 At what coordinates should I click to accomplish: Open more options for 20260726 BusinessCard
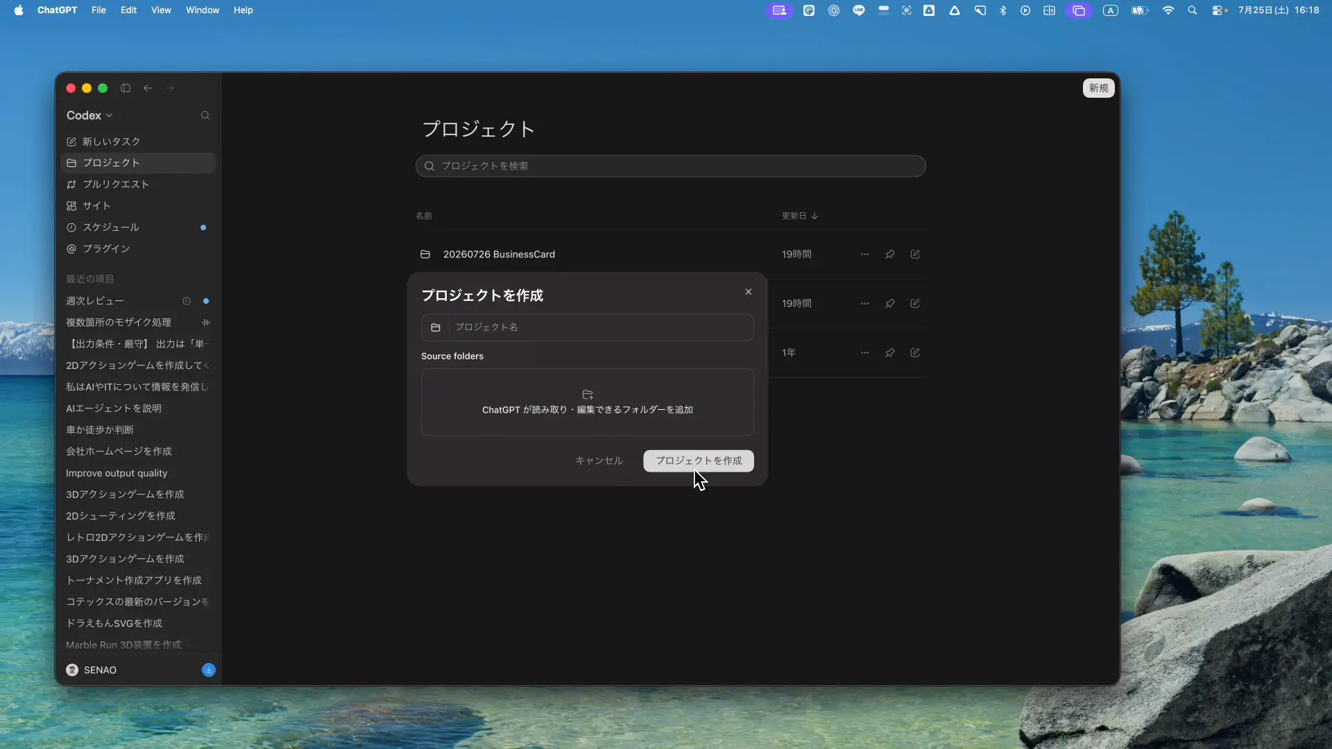tap(864, 255)
